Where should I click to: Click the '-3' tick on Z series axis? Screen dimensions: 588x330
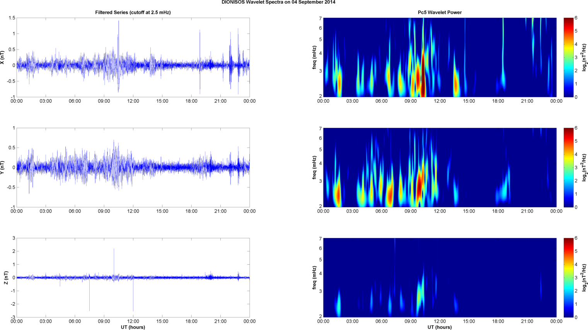pyautogui.click(x=12, y=317)
